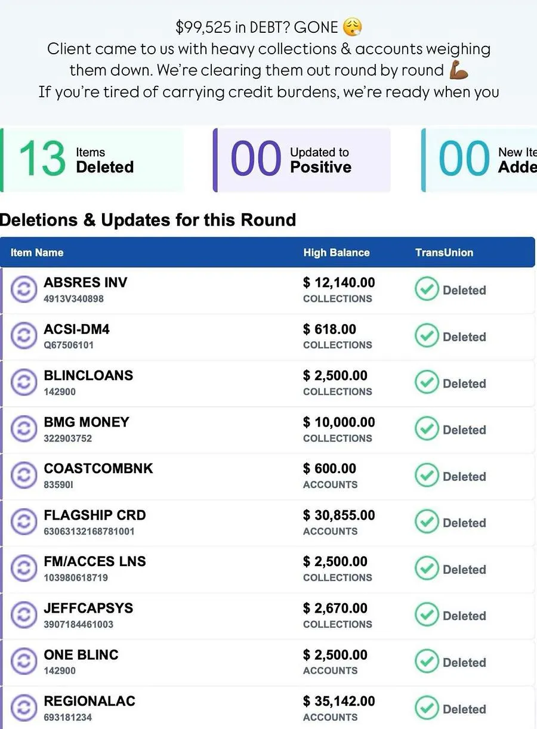Open the 00 Updated to Positive card
This screenshot has height=729, width=537.
[302, 160]
